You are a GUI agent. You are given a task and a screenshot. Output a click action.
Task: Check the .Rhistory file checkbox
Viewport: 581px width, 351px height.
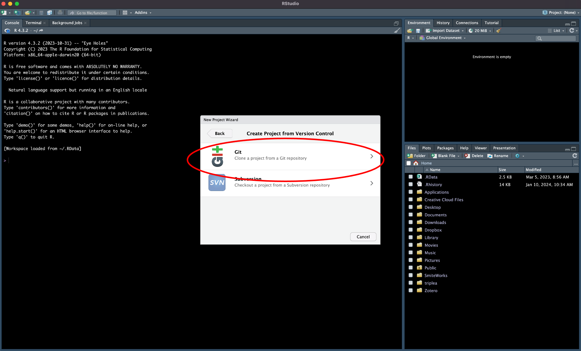(411, 184)
